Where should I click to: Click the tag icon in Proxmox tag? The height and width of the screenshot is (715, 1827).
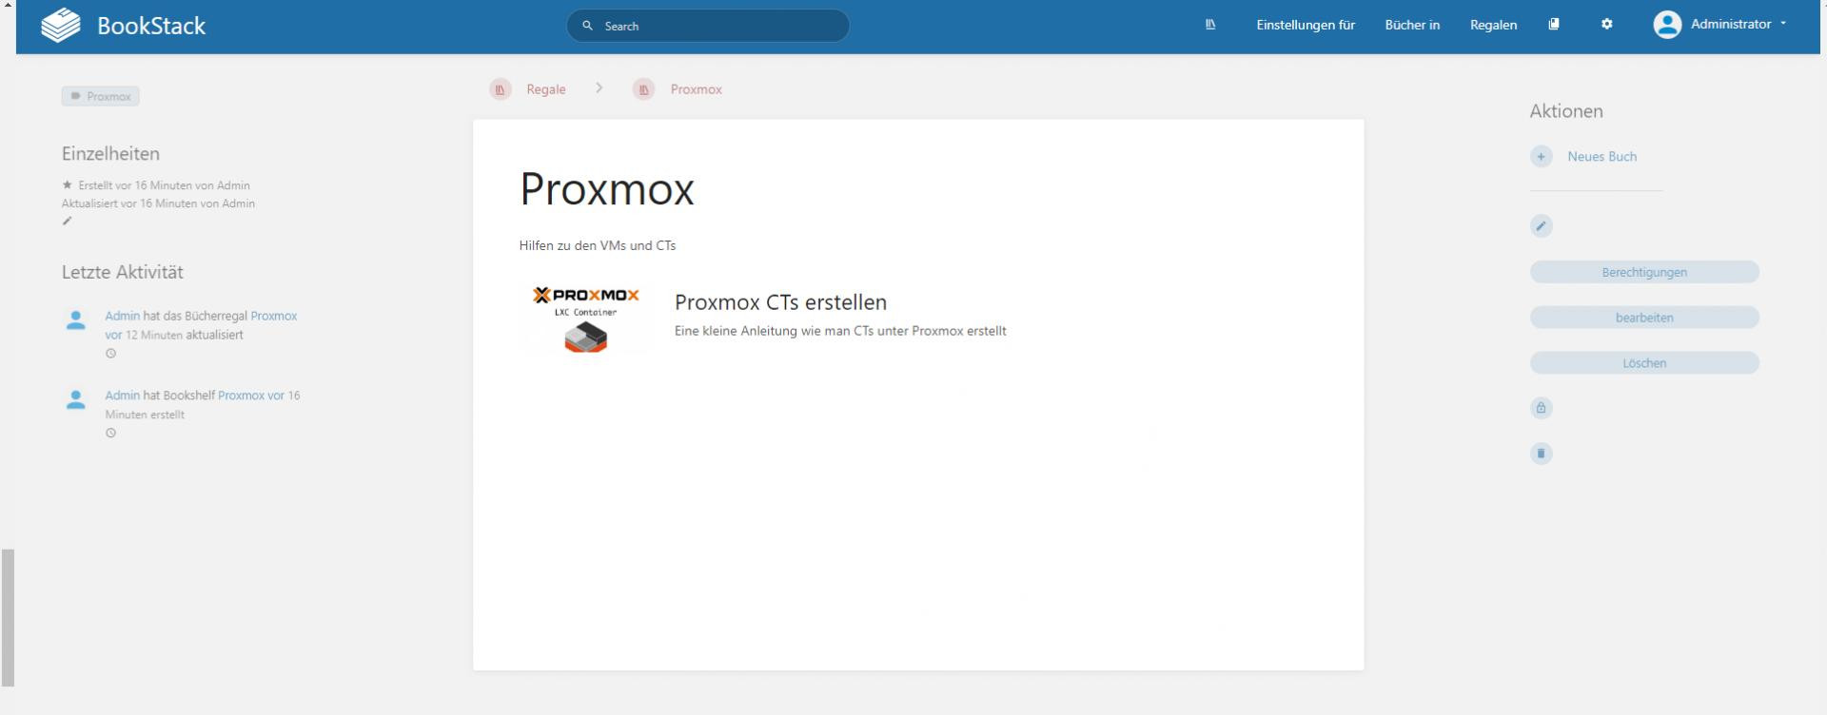pyautogui.click(x=75, y=96)
